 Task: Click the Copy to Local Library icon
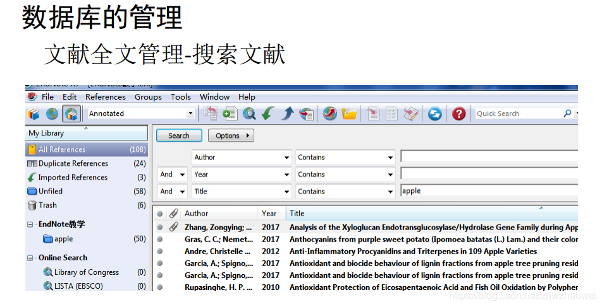(211, 113)
